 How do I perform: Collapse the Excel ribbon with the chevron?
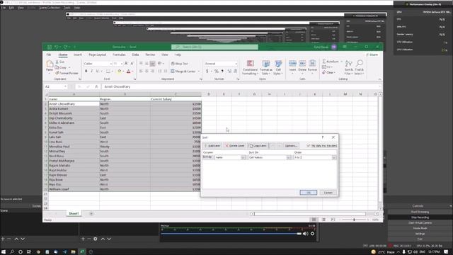pyautogui.click(x=379, y=79)
